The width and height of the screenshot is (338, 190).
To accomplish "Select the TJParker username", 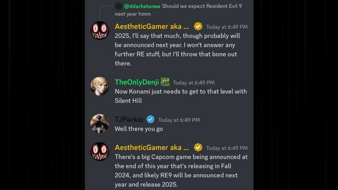I will tap(129, 119).
